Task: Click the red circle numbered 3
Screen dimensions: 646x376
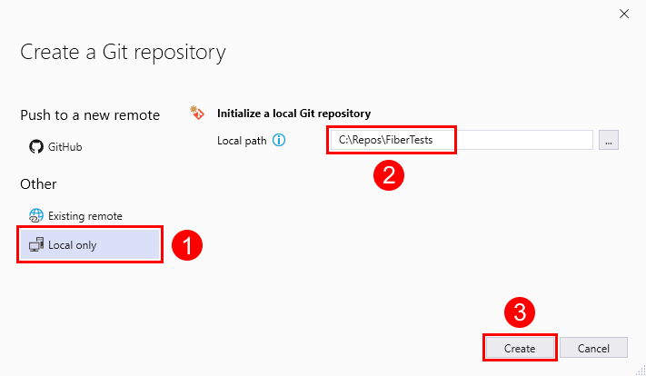Action: pos(520,314)
